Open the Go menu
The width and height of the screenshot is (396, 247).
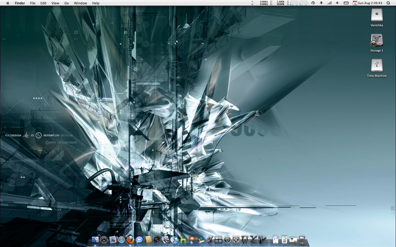point(67,3)
